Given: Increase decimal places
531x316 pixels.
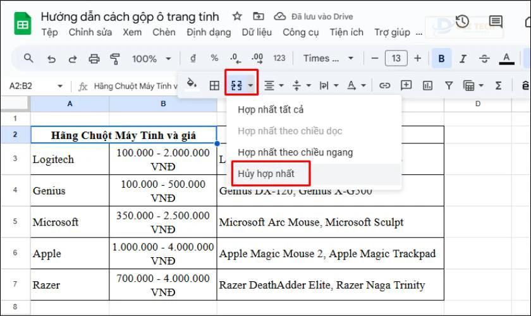Looking at the screenshot, I should [257, 58].
